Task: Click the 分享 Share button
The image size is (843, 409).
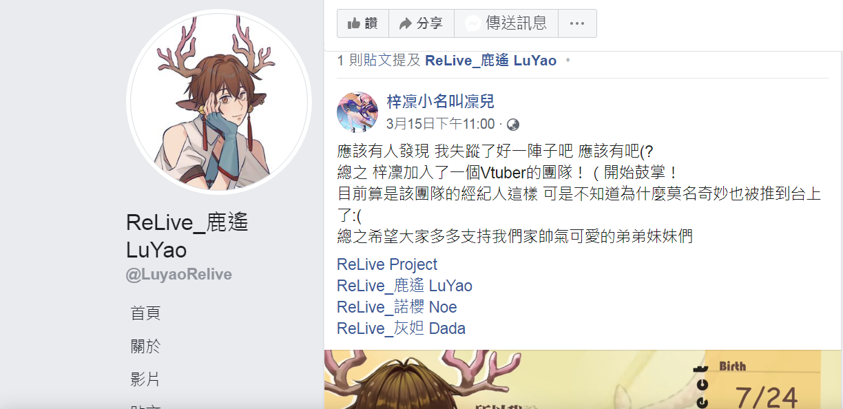Action: pyautogui.click(x=421, y=23)
